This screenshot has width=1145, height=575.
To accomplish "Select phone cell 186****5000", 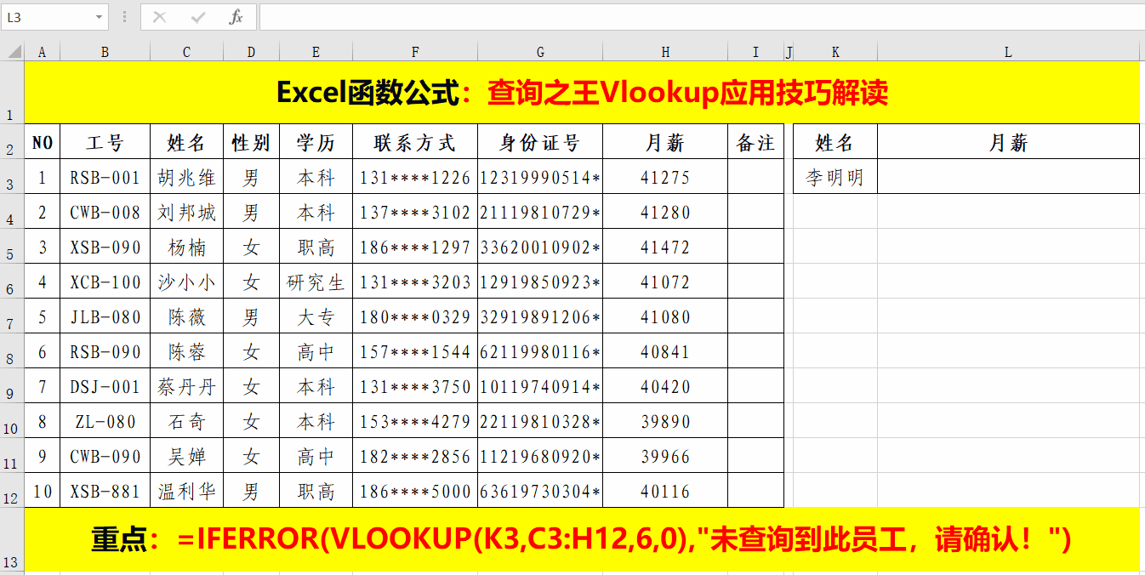I will 415,490.
